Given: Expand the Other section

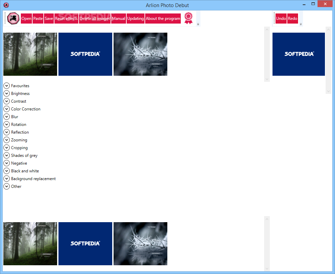Looking at the screenshot, I should point(7,186).
